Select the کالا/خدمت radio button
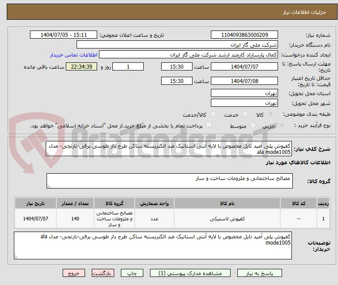 coord(213,114)
